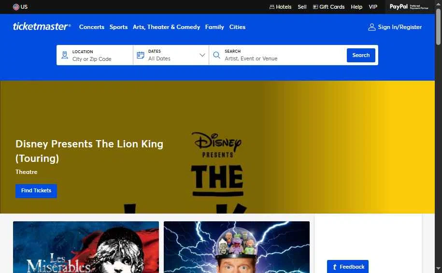This screenshot has height=273, width=442.
Task: Click the PayPal partner logo
Action: coord(409,7)
